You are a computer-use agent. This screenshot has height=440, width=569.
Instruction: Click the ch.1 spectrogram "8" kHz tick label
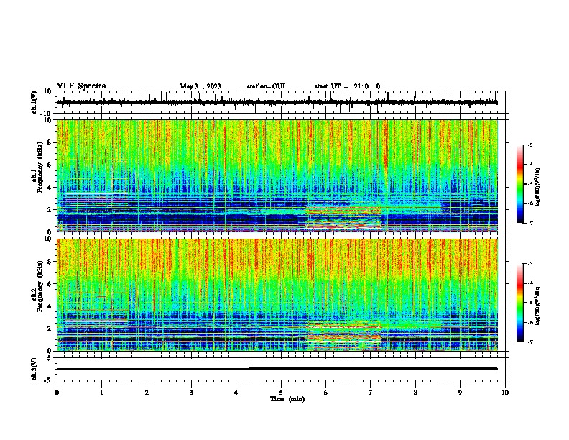click(50, 142)
